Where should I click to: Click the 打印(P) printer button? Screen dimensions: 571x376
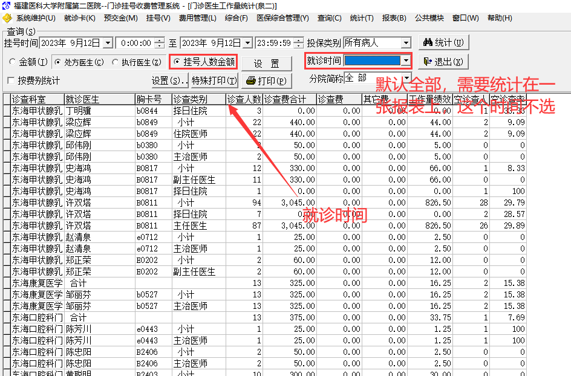[x=267, y=80]
